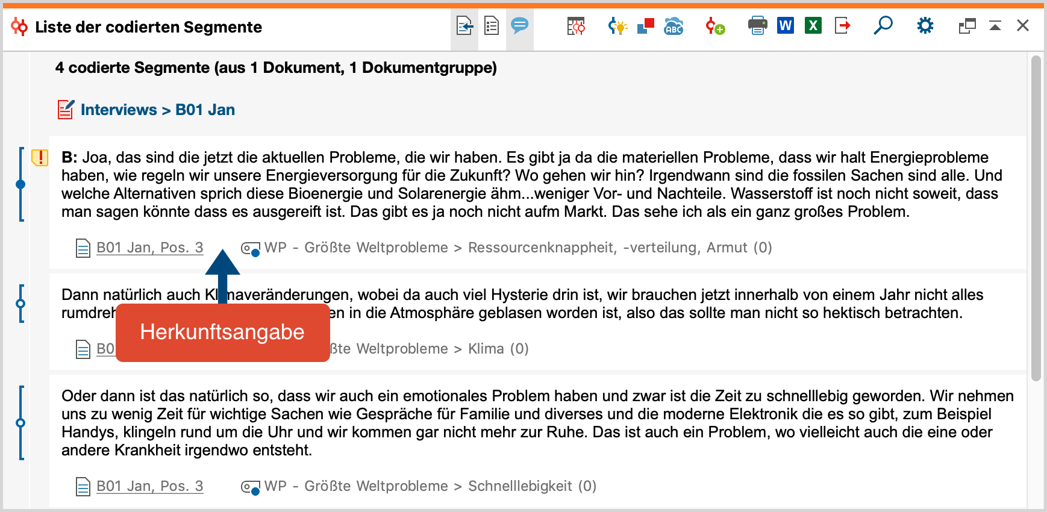1047x512 pixels.
Task: Click the blue and red squares icon
Action: [646, 26]
